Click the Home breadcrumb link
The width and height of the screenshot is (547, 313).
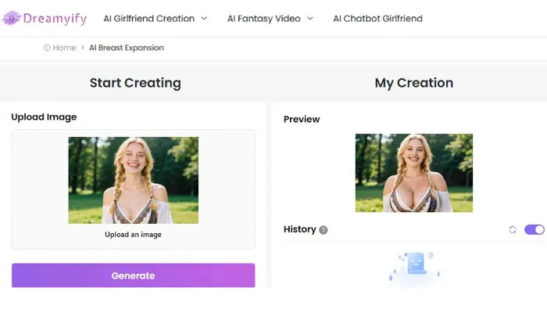[65, 48]
